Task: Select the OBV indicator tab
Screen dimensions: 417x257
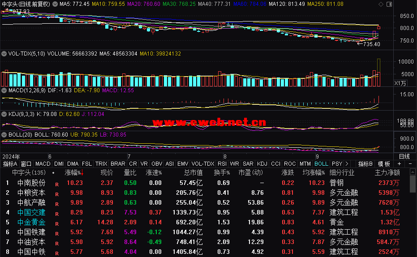Action: (157, 164)
